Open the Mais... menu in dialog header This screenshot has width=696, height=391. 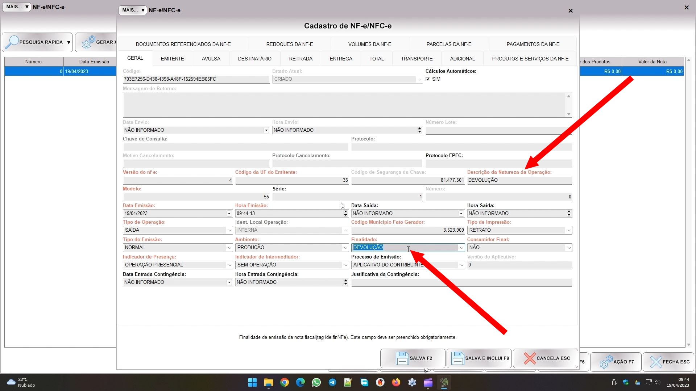(133, 10)
